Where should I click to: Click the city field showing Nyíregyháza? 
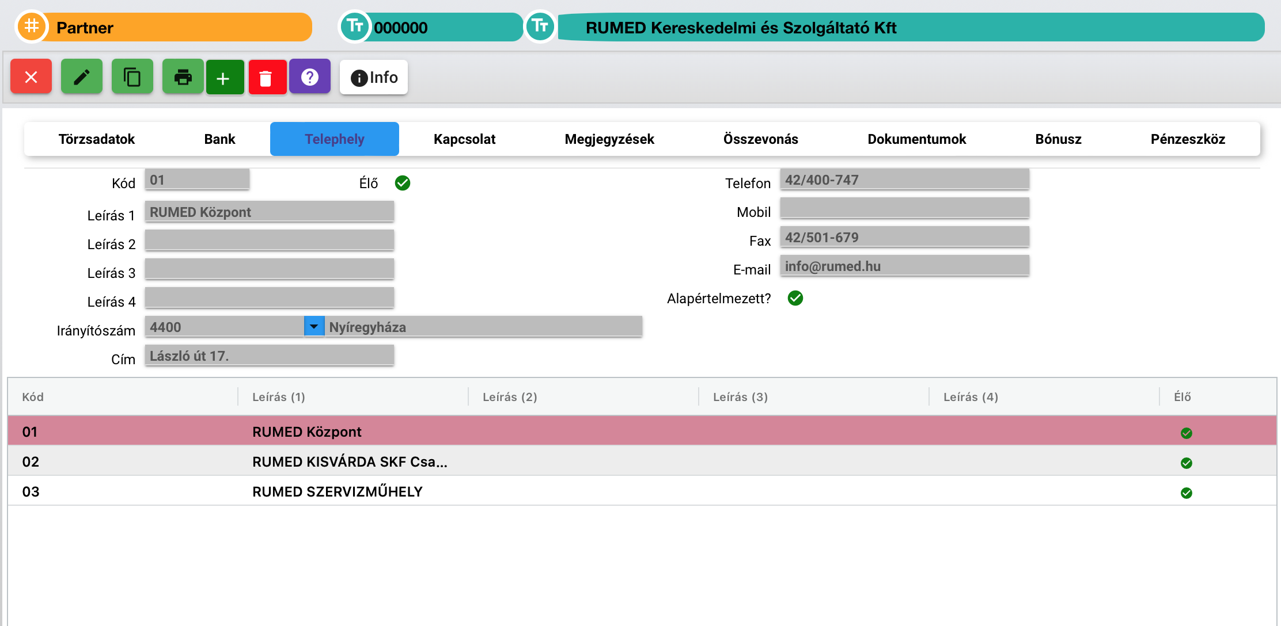[x=483, y=327]
